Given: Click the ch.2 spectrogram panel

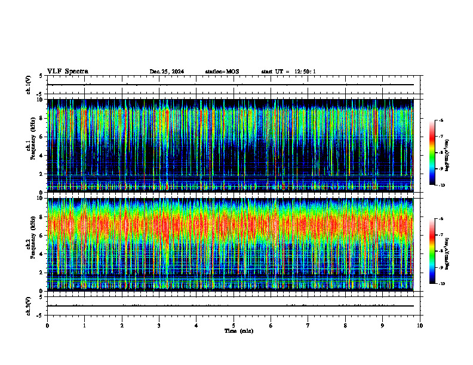Looking at the screenshot, I should (230, 245).
